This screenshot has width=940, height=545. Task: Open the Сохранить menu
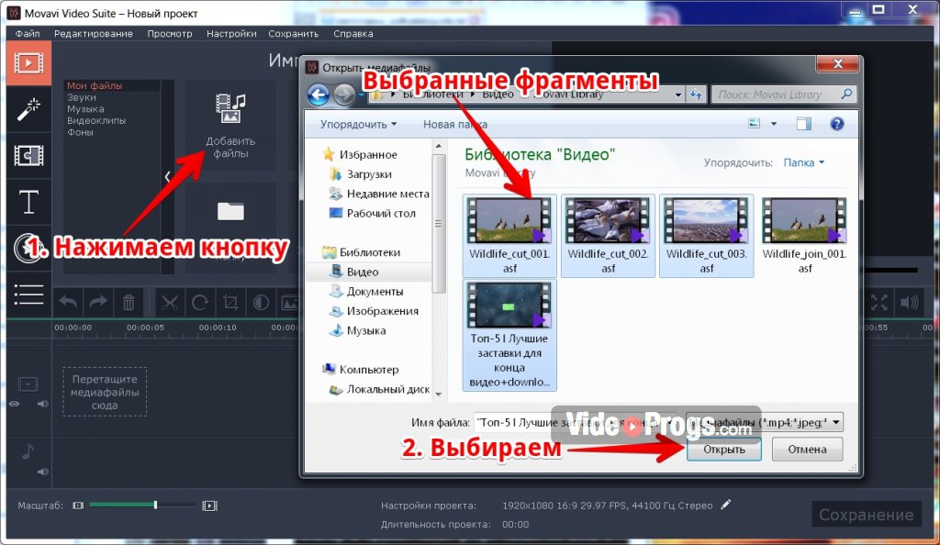pos(294,34)
